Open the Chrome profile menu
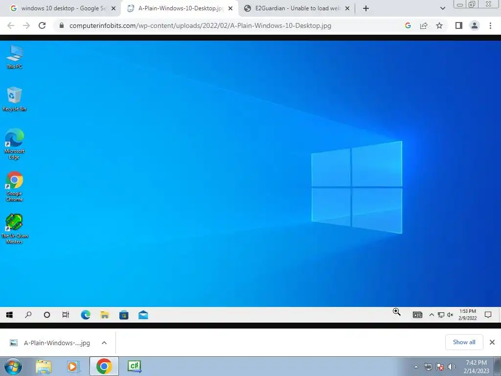This screenshot has height=376, width=501. [x=475, y=25]
